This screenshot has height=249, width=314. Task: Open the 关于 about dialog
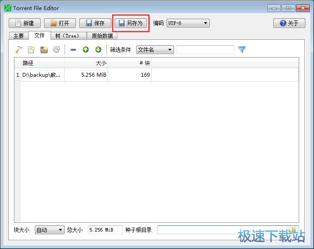[289, 23]
